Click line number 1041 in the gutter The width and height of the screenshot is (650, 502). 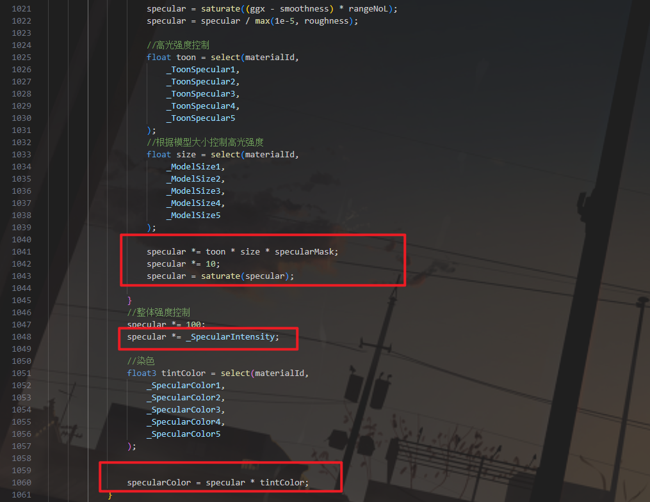click(x=21, y=251)
